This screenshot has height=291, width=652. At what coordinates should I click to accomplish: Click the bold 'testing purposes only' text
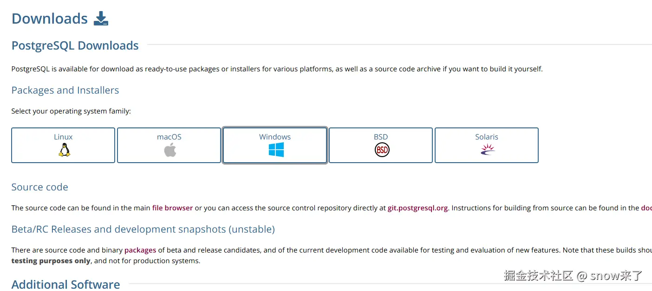(51, 261)
